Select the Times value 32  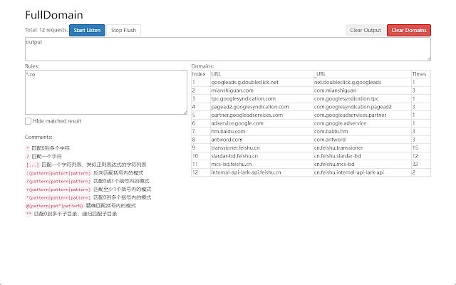421,164
